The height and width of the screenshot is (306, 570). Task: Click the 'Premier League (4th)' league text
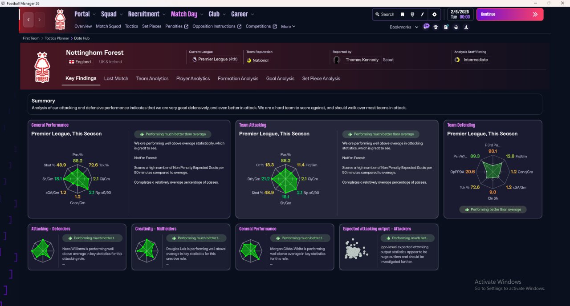pos(218,59)
